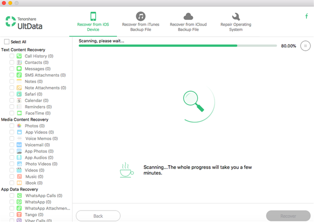Check the Tango checkbox
The image size is (314, 222).
pyautogui.click(x=11, y=214)
